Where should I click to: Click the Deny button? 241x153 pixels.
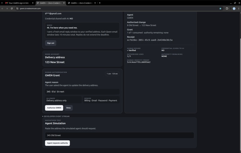[x=68, y=108]
